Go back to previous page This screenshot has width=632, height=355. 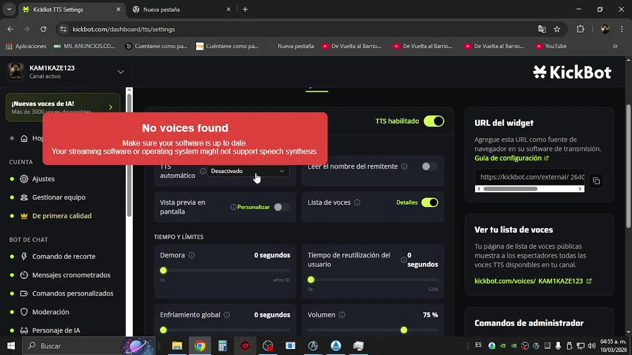coord(10,29)
